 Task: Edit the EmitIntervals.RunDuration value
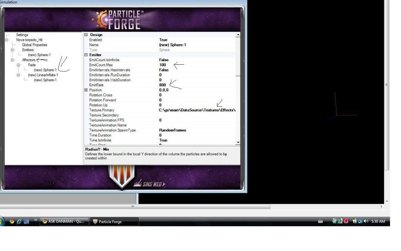(197, 75)
